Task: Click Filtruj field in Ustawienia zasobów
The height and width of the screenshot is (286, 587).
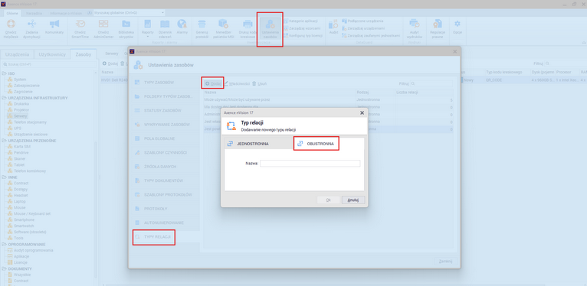Action: pos(431,83)
